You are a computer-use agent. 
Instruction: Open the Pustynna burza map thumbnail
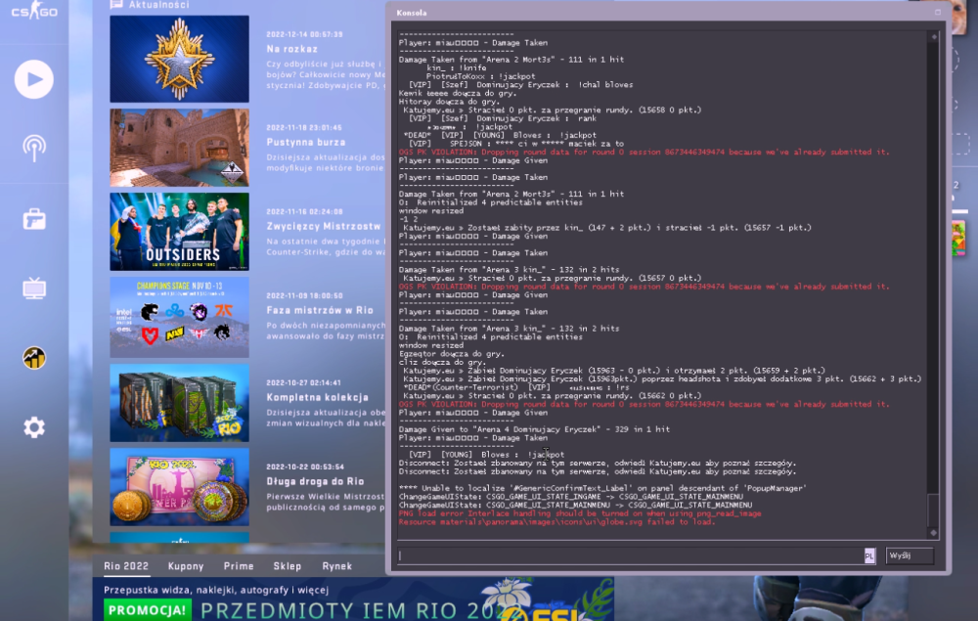coord(180,148)
